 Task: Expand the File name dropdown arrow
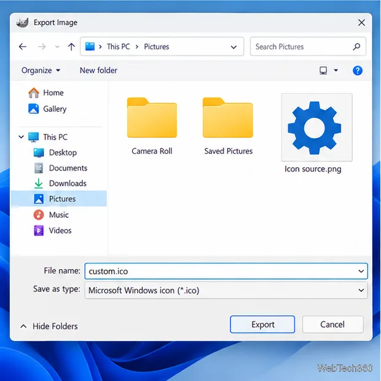tap(361, 271)
